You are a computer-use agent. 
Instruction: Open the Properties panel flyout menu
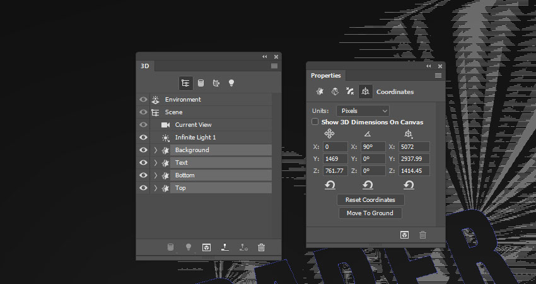438,76
